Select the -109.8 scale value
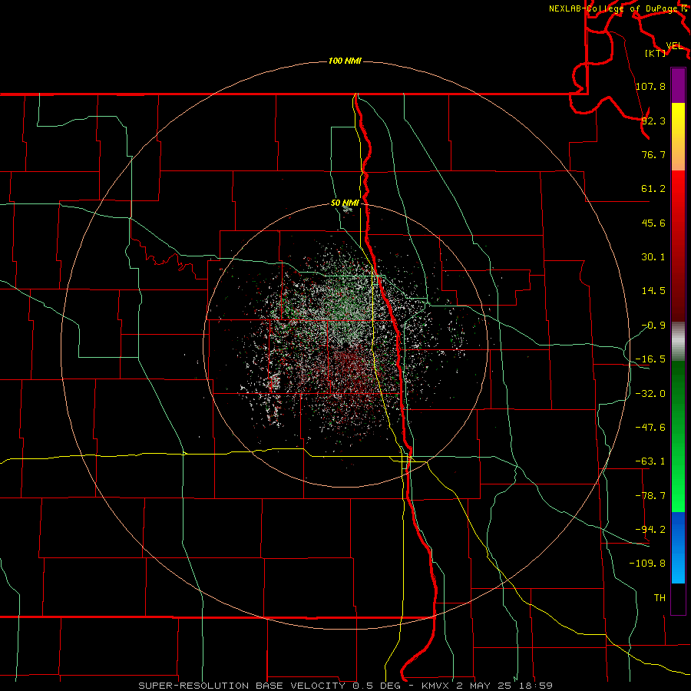 tap(647, 564)
